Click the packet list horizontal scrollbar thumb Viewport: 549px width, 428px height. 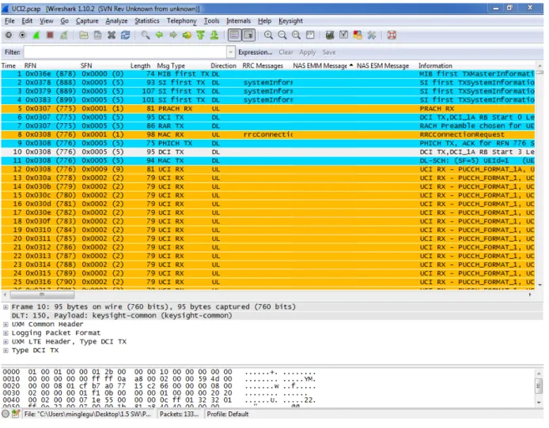pyautogui.click(x=42, y=295)
